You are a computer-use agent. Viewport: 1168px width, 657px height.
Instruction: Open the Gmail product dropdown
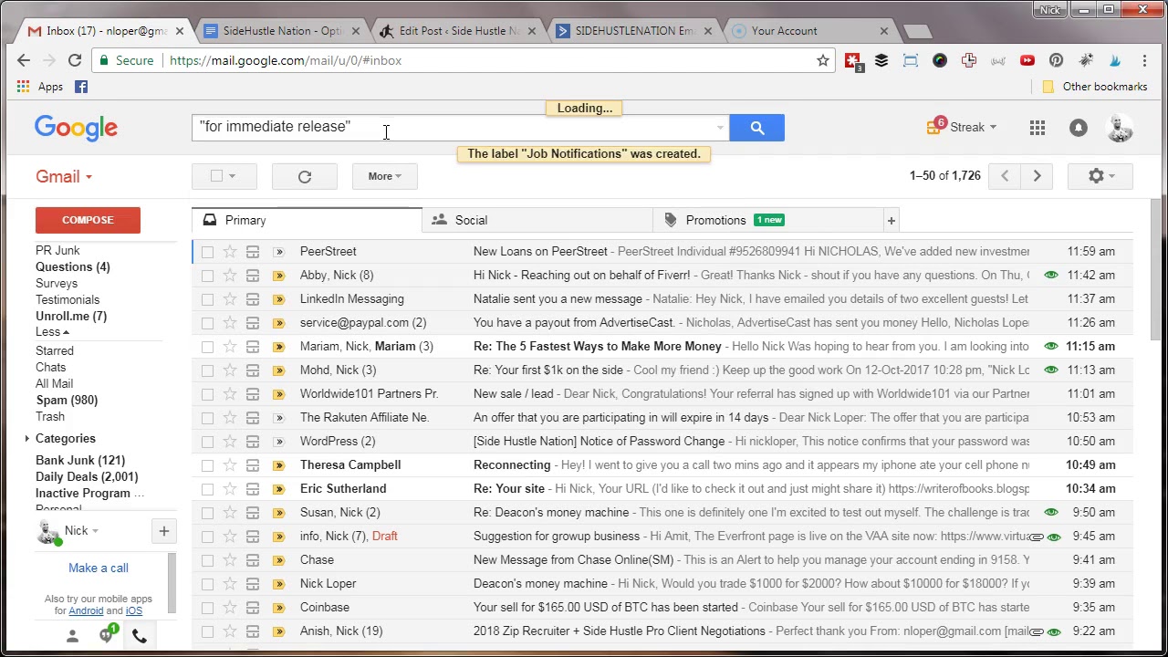64,176
